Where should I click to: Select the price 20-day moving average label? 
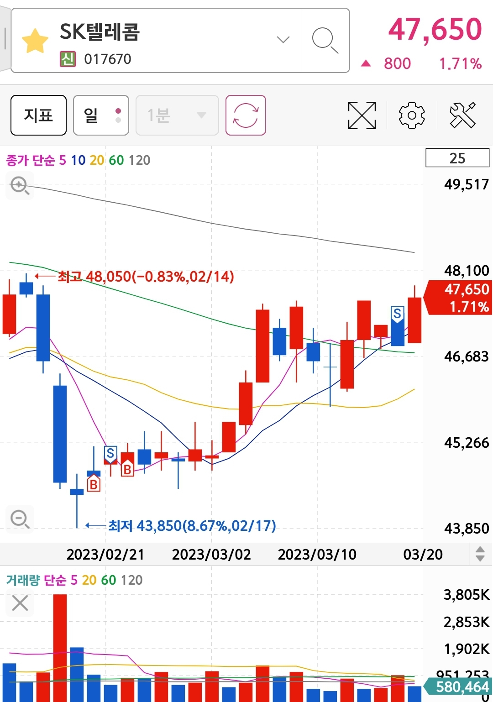[x=97, y=160]
